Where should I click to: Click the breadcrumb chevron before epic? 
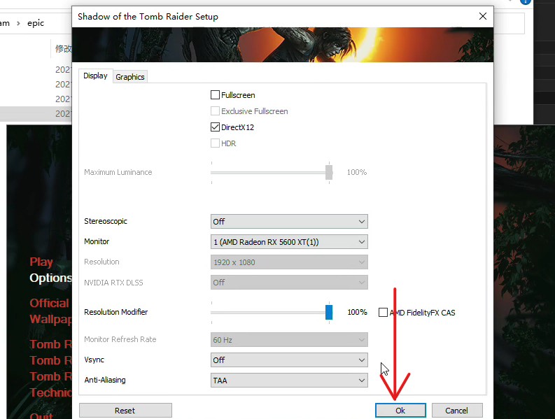[x=18, y=23]
